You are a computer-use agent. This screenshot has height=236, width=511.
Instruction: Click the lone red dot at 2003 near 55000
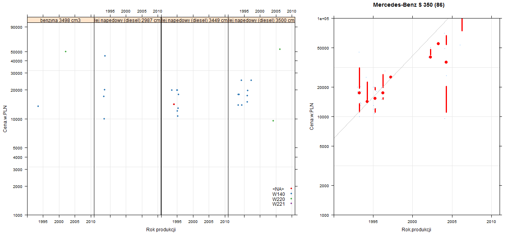tap(438, 44)
